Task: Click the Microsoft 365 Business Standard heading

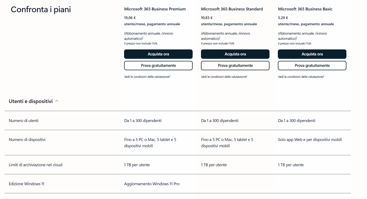Action: coord(232,9)
